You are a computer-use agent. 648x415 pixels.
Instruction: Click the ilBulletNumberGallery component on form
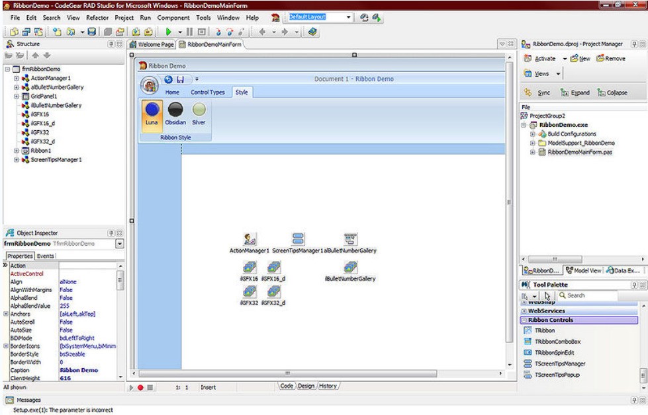(x=350, y=268)
